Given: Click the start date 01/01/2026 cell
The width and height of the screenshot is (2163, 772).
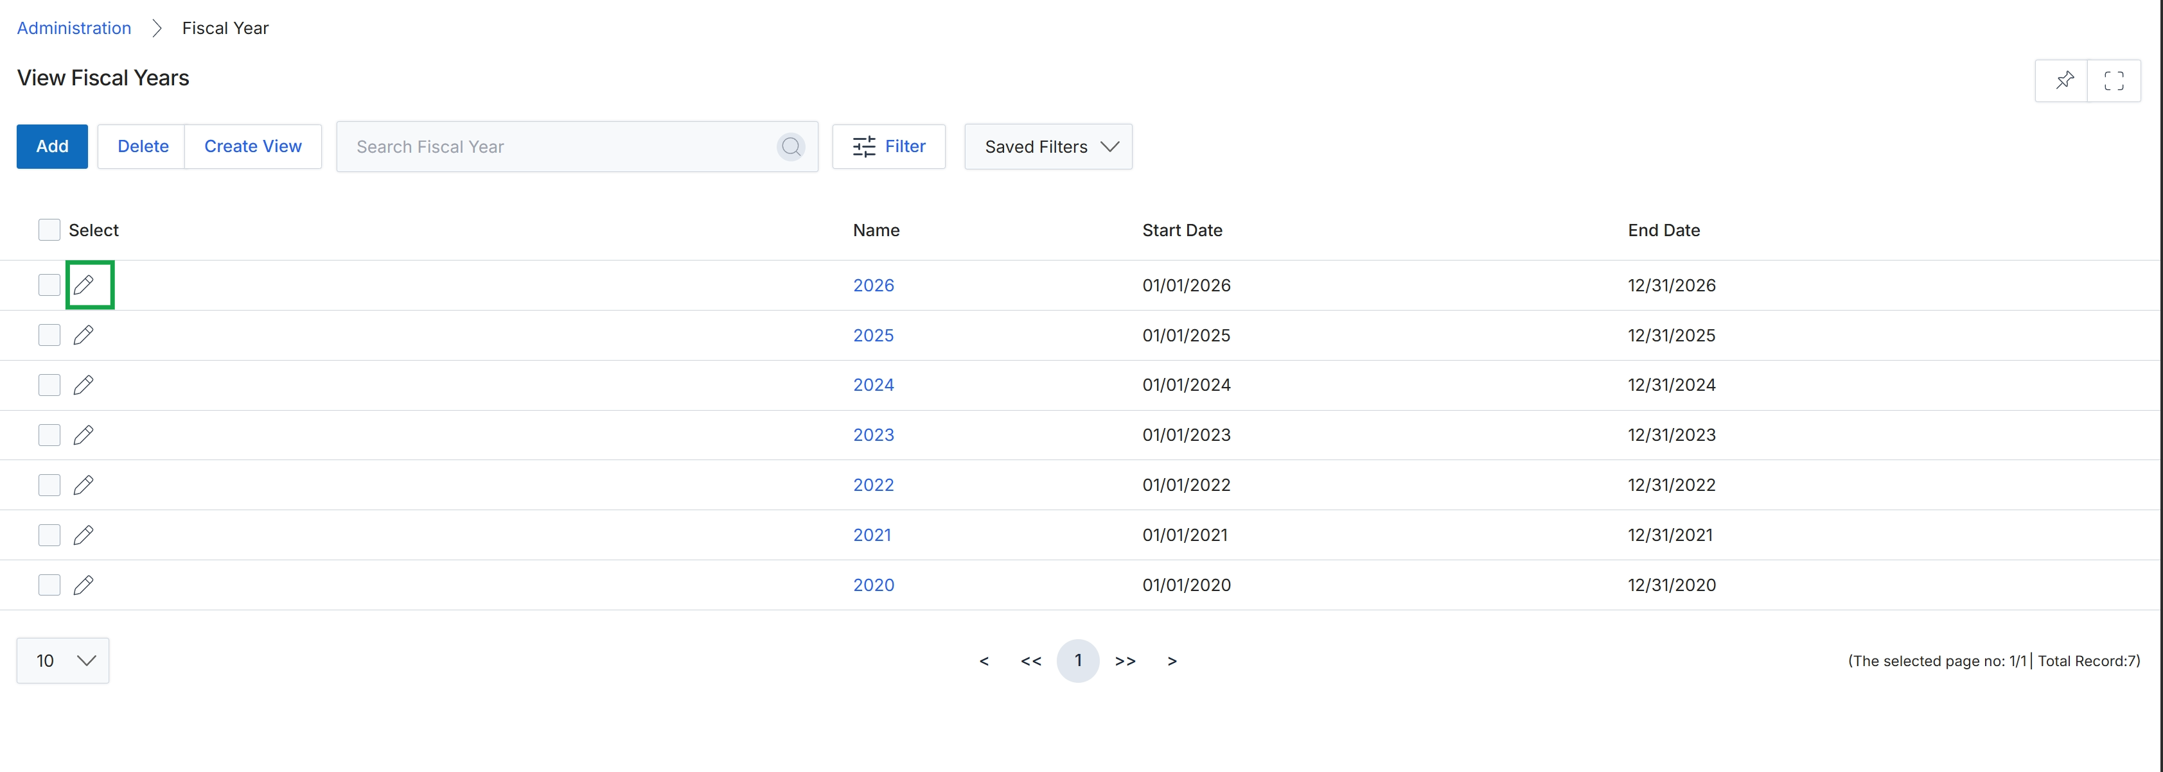Looking at the screenshot, I should (1187, 286).
